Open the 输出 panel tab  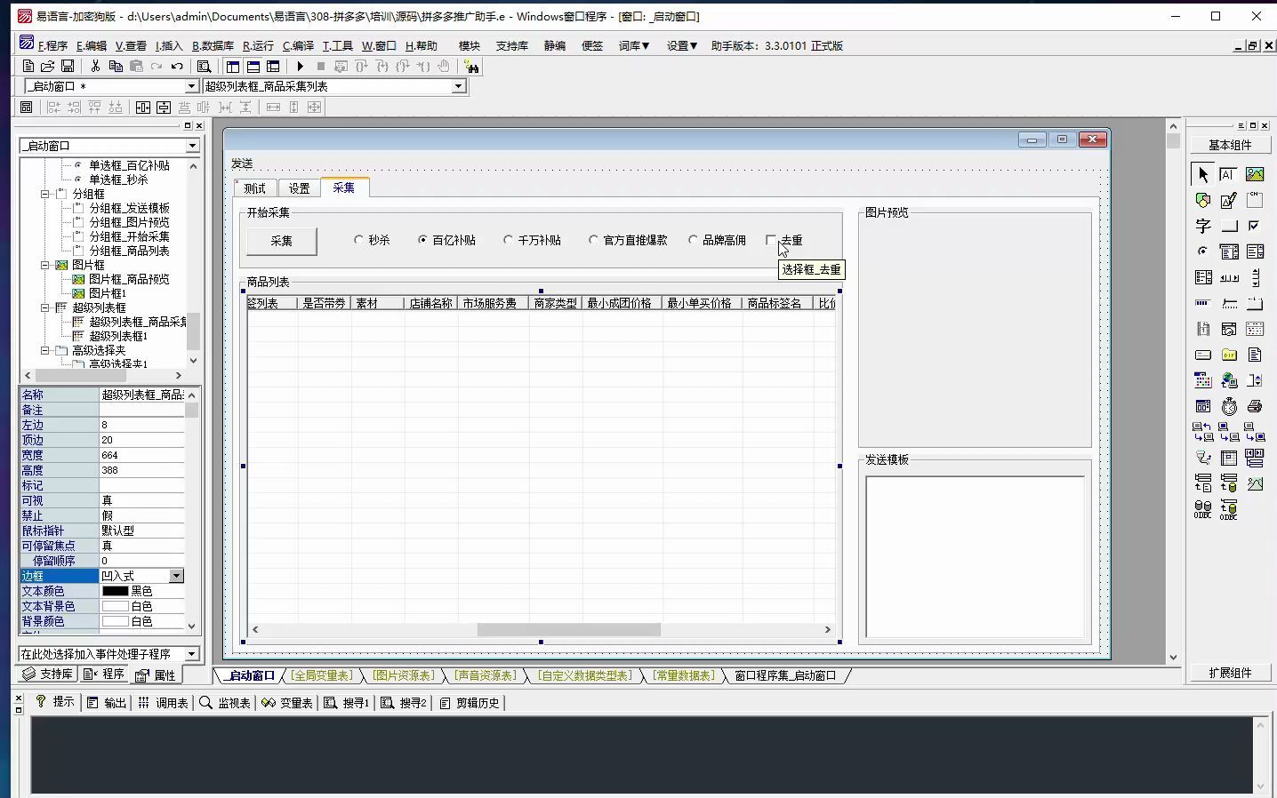pos(107,702)
